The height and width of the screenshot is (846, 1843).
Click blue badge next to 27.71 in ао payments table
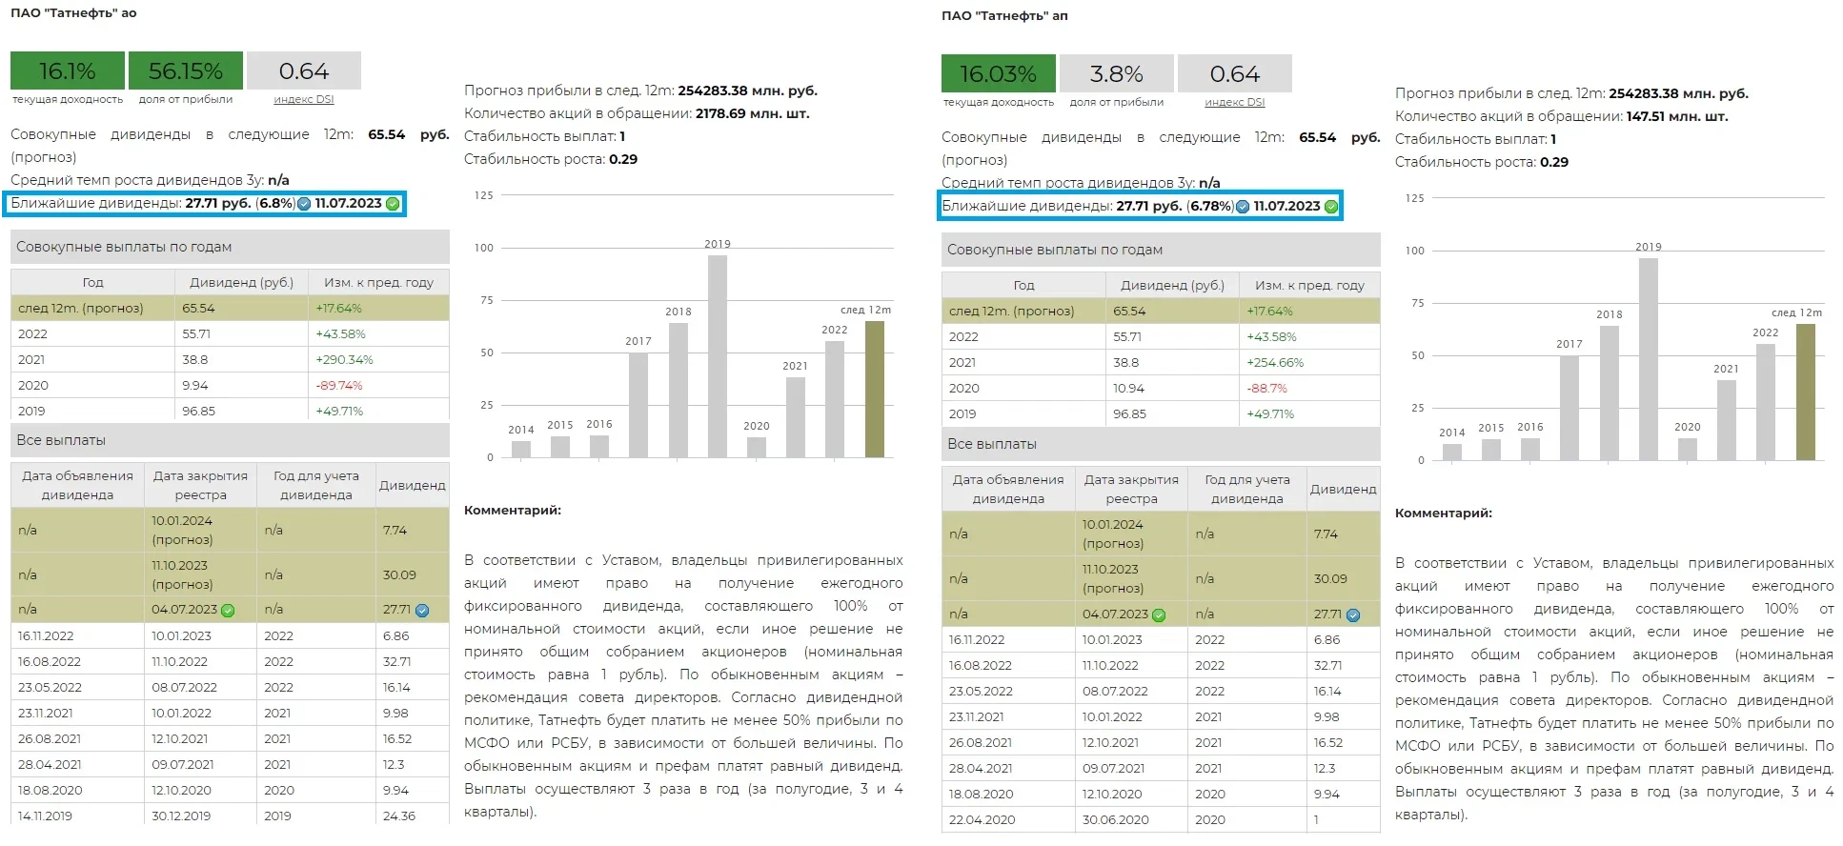pyautogui.click(x=422, y=611)
